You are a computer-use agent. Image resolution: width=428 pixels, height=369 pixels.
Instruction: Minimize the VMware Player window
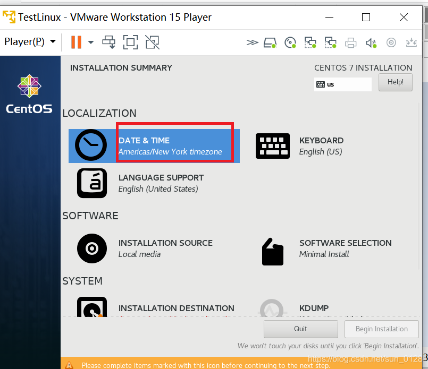(330, 17)
